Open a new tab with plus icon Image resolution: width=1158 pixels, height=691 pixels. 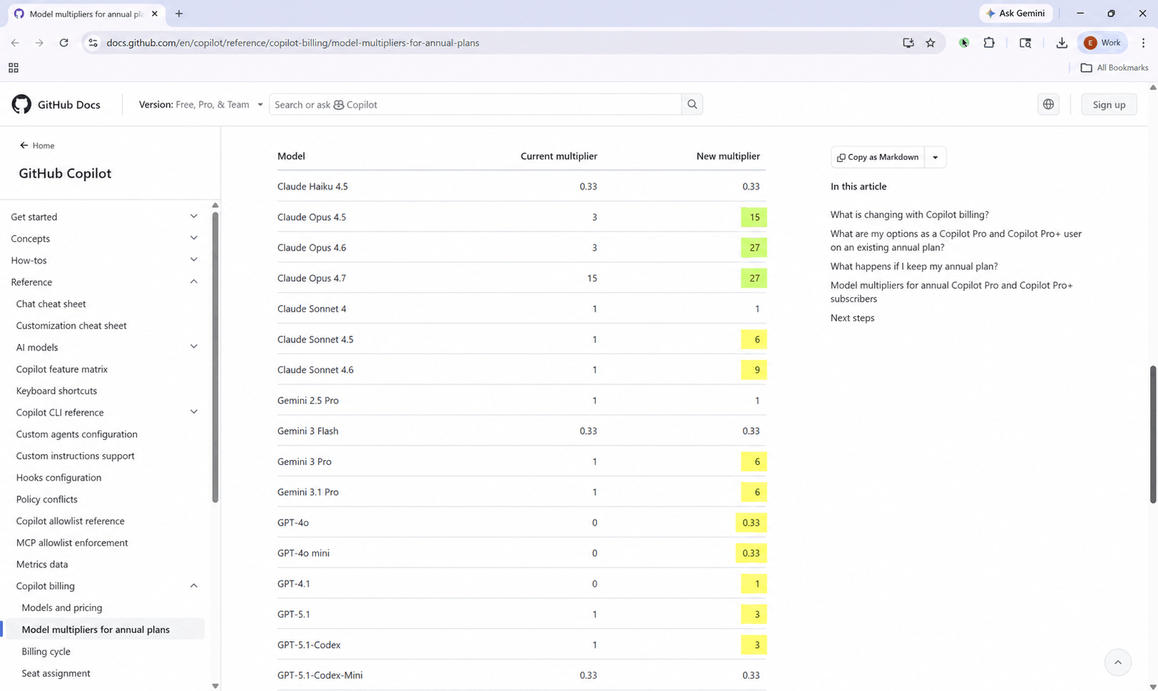(x=179, y=14)
